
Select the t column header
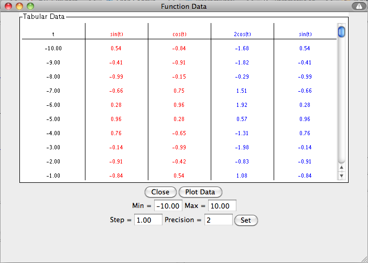53,34
